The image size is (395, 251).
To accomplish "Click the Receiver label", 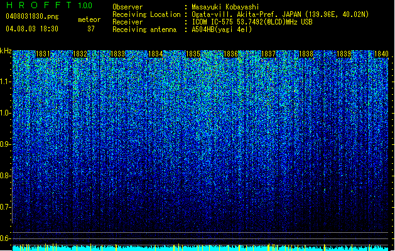I will (x=127, y=22).
